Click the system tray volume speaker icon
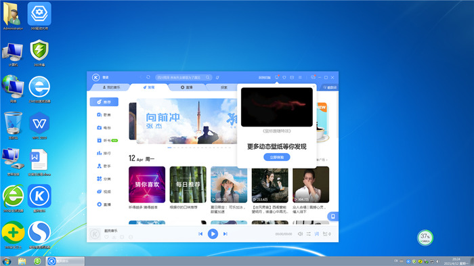474x266 pixels. click(x=437, y=261)
